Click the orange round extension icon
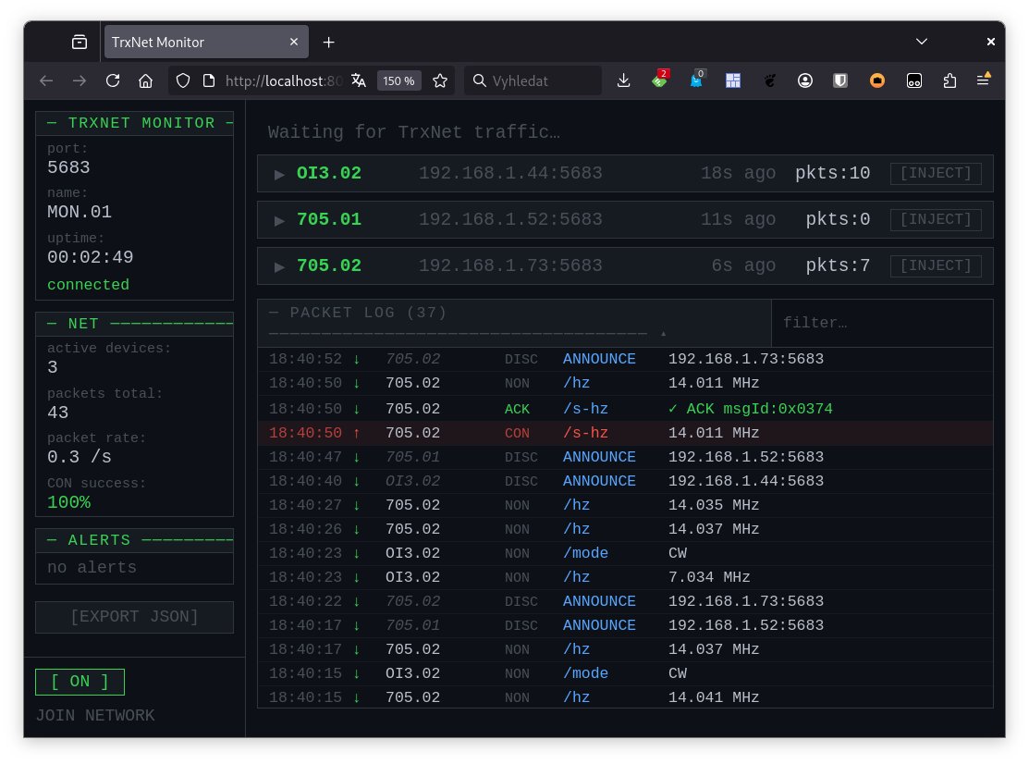This screenshot has height=764, width=1029. (877, 80)
